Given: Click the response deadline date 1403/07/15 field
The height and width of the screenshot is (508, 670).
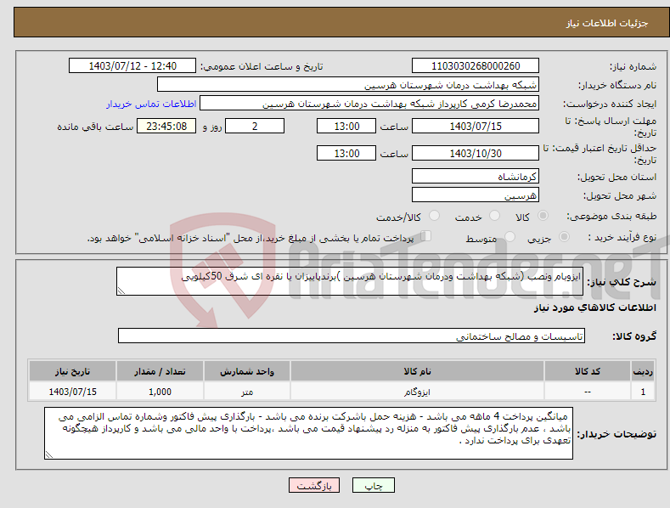Looking at the screenshot, I should (476, 126).
